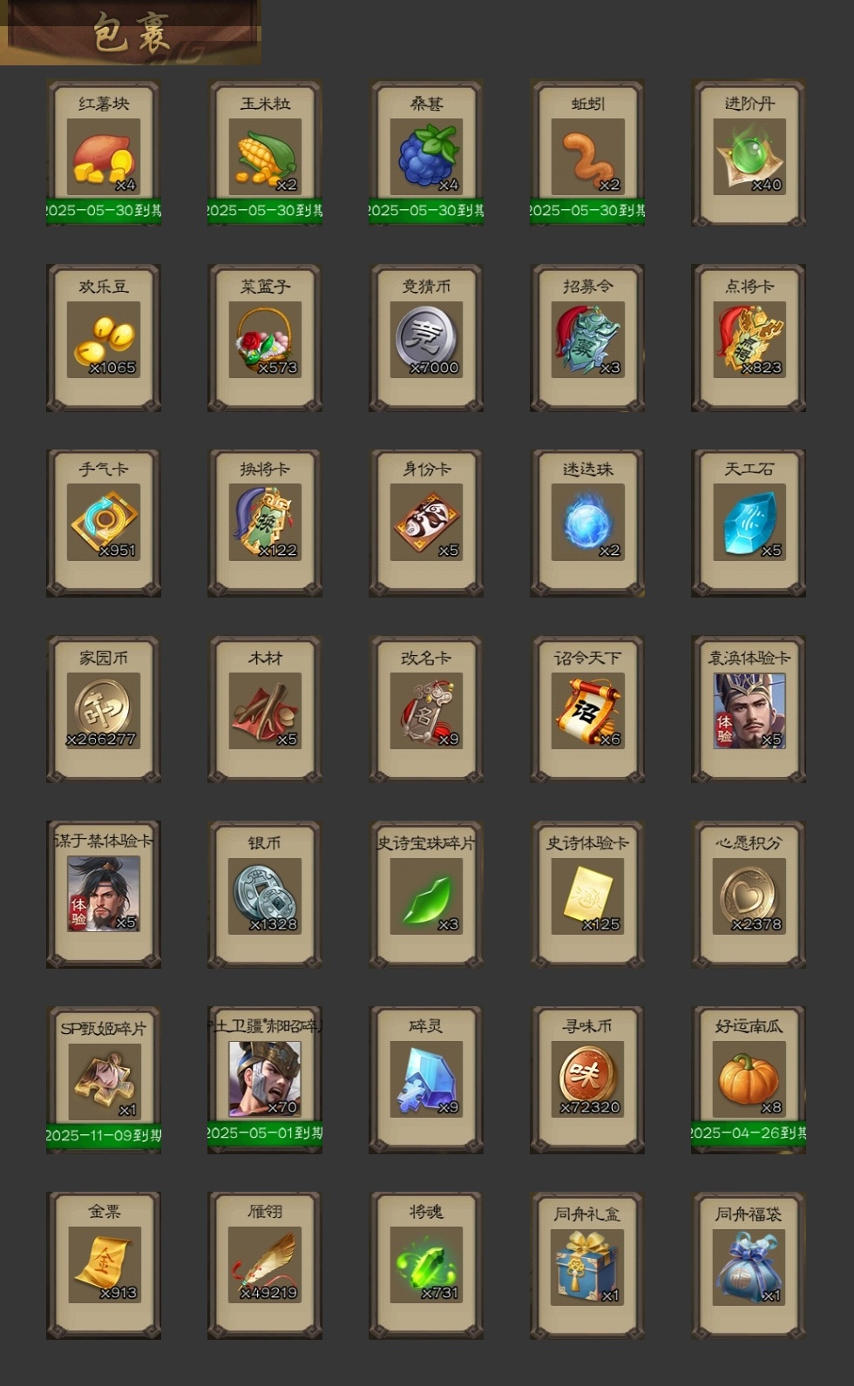
Task: Click the 竞猜币 silver coin item
Action: pos(426,338)
